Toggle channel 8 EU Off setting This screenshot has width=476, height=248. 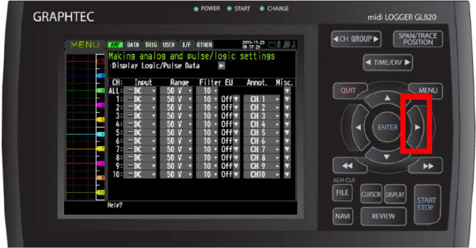point(230,157)
